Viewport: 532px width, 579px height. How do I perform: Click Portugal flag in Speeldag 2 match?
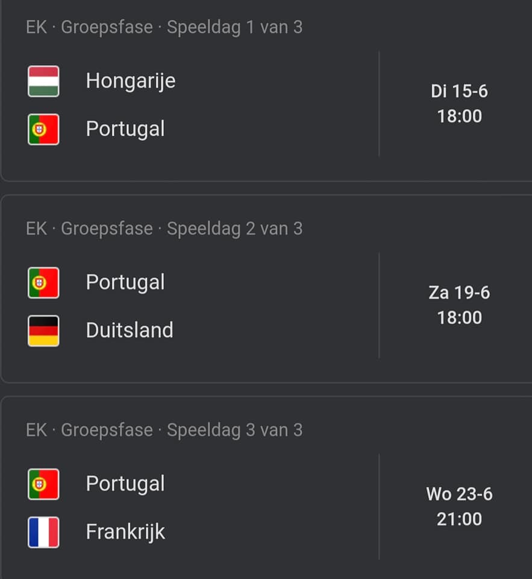pyautogui.click(x=43, y=283)
